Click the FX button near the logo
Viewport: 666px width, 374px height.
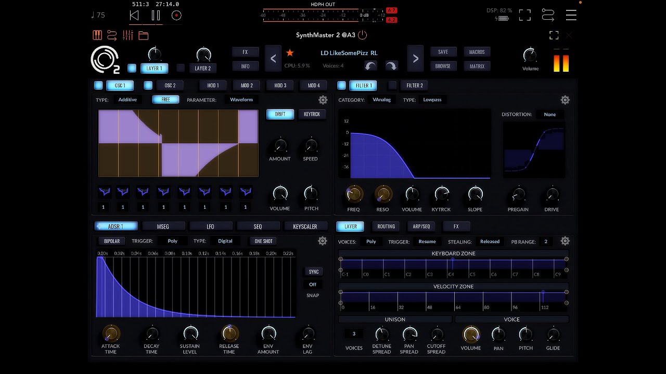point(245,52)
